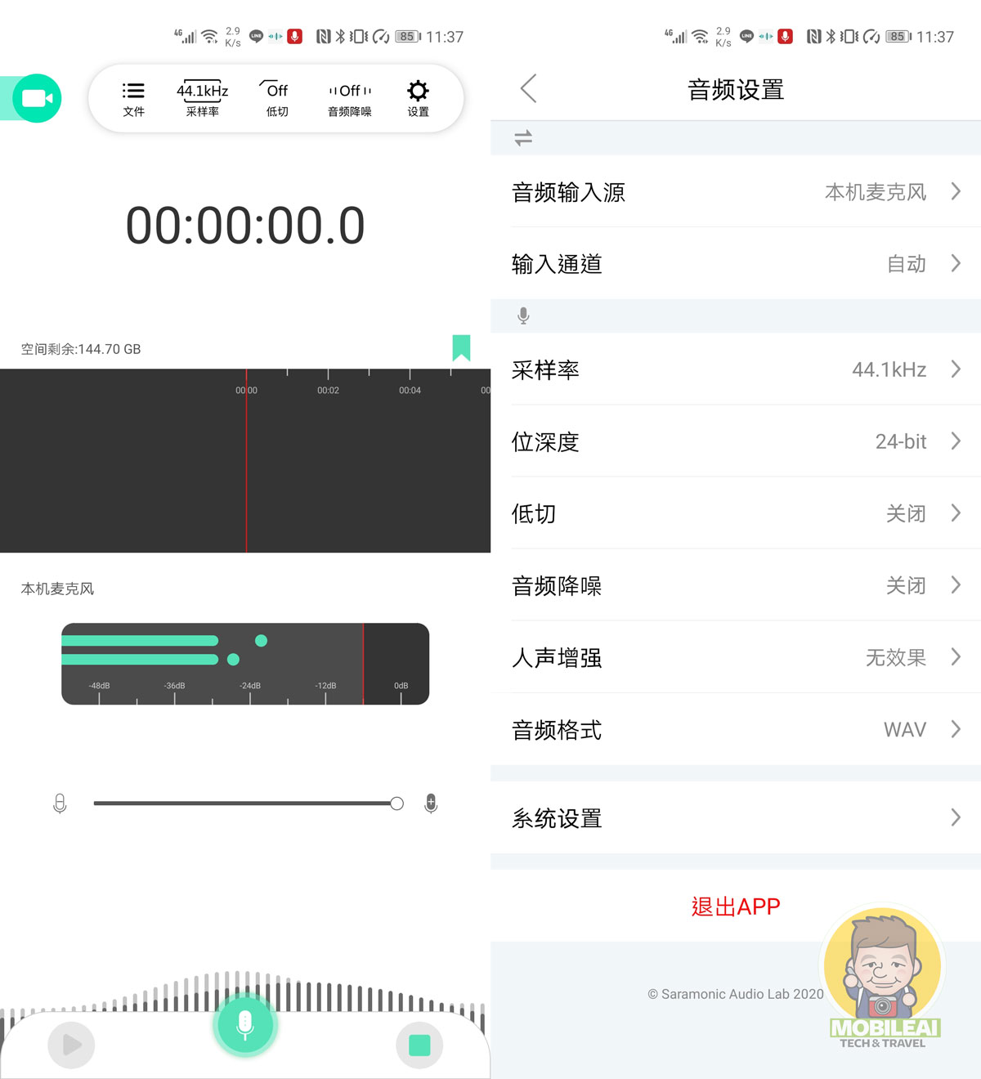Click the mic gain slider track
Viewport: 981px width, 1079px height.
click(x=245, y=804)
